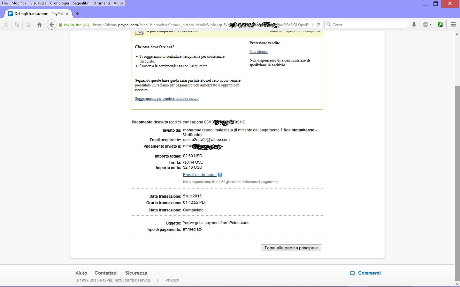Select the Dettagli transazione - PayPal tab

(39, 14)
